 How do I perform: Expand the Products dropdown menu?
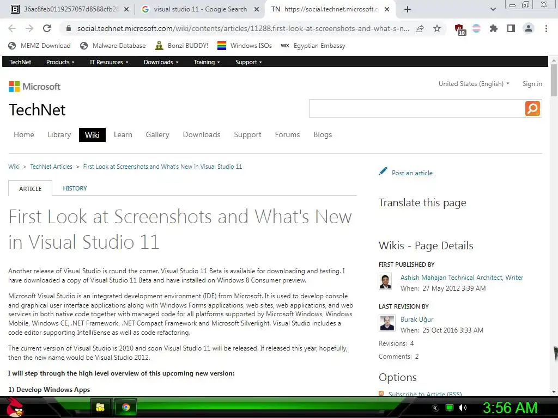60,62
